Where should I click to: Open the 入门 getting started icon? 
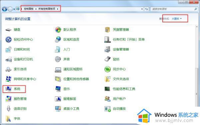[58, 49]
